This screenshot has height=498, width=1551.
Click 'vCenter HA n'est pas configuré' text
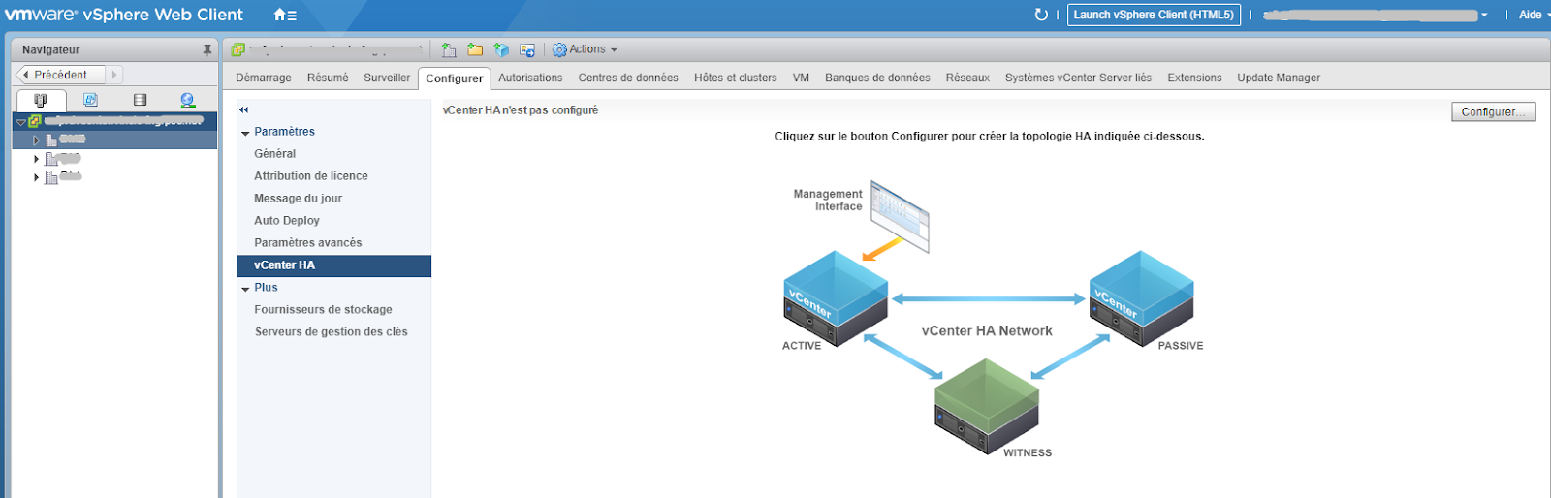click(521, 110)
